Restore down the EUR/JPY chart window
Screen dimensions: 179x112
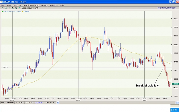(x=174, y=2)
